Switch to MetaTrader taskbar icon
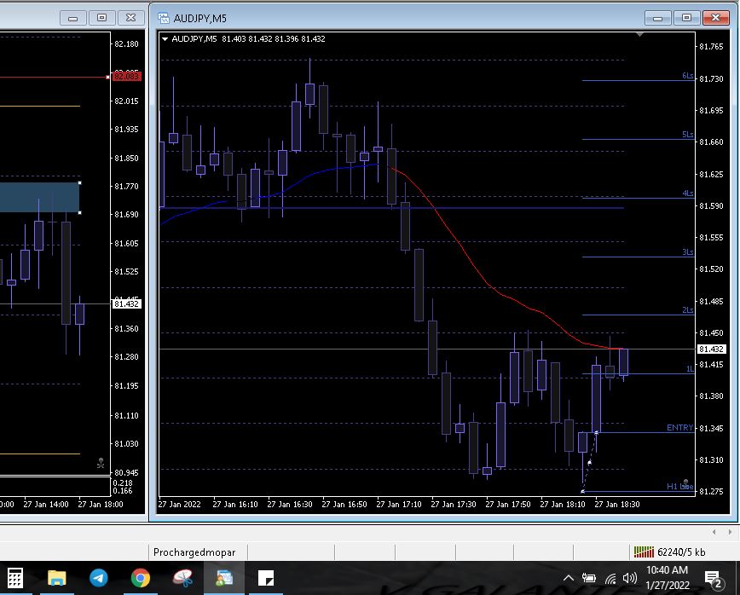 tap(224, 578)
